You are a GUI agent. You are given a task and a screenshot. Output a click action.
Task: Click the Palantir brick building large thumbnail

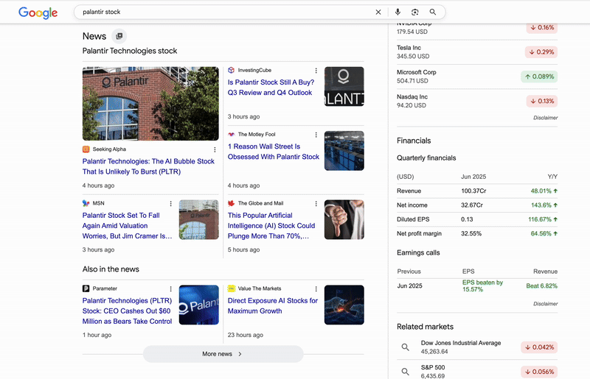(150, 104)
